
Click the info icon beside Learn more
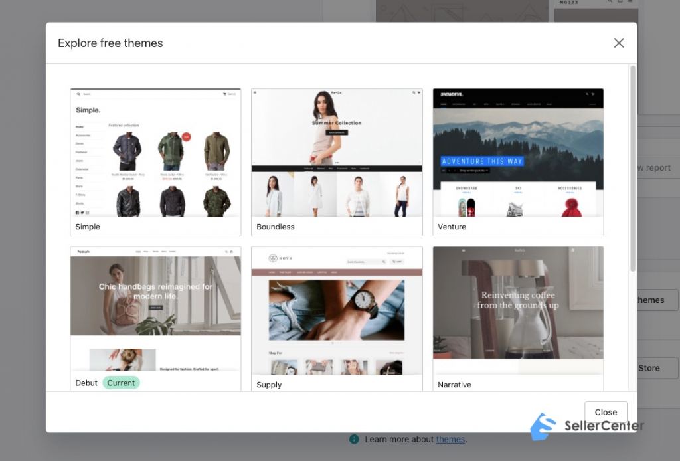[355, 439]
